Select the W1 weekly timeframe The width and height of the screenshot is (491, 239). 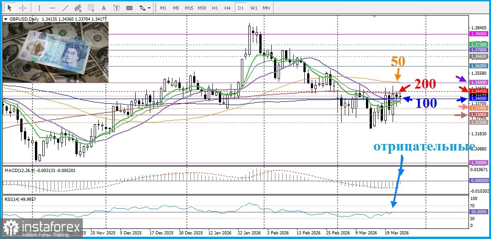click(x=254, y=8)
